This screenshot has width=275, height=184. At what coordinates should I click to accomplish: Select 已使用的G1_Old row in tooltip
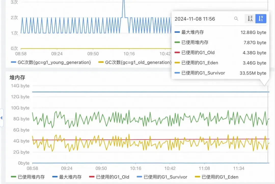tap(221, 53)
